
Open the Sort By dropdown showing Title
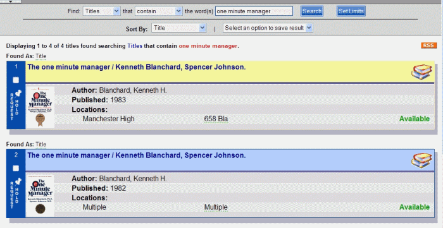(x=179, y=28)
